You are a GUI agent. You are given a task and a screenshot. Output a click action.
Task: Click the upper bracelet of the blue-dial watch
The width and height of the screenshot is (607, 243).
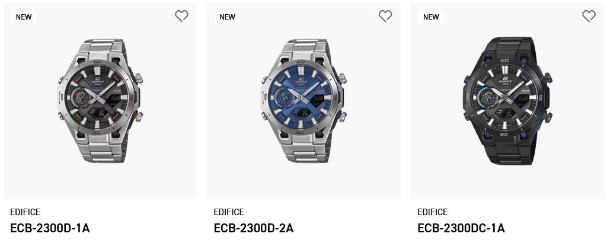pyautogui.click(x=303, y=47)
